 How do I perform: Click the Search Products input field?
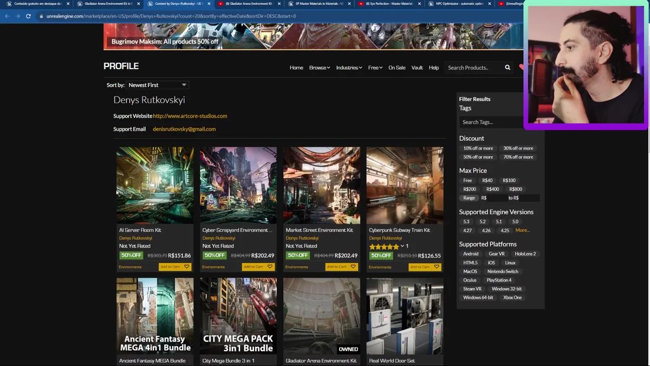point(472,68)
